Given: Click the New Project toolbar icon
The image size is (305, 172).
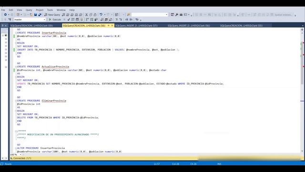Looking at the screenshot, I should click(18, 15).
